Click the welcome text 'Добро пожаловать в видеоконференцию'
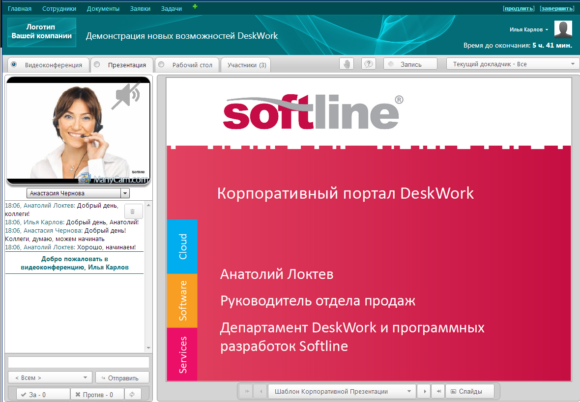Screen dimensions: 580x402 pyautogui.click(x=75, y=263)
